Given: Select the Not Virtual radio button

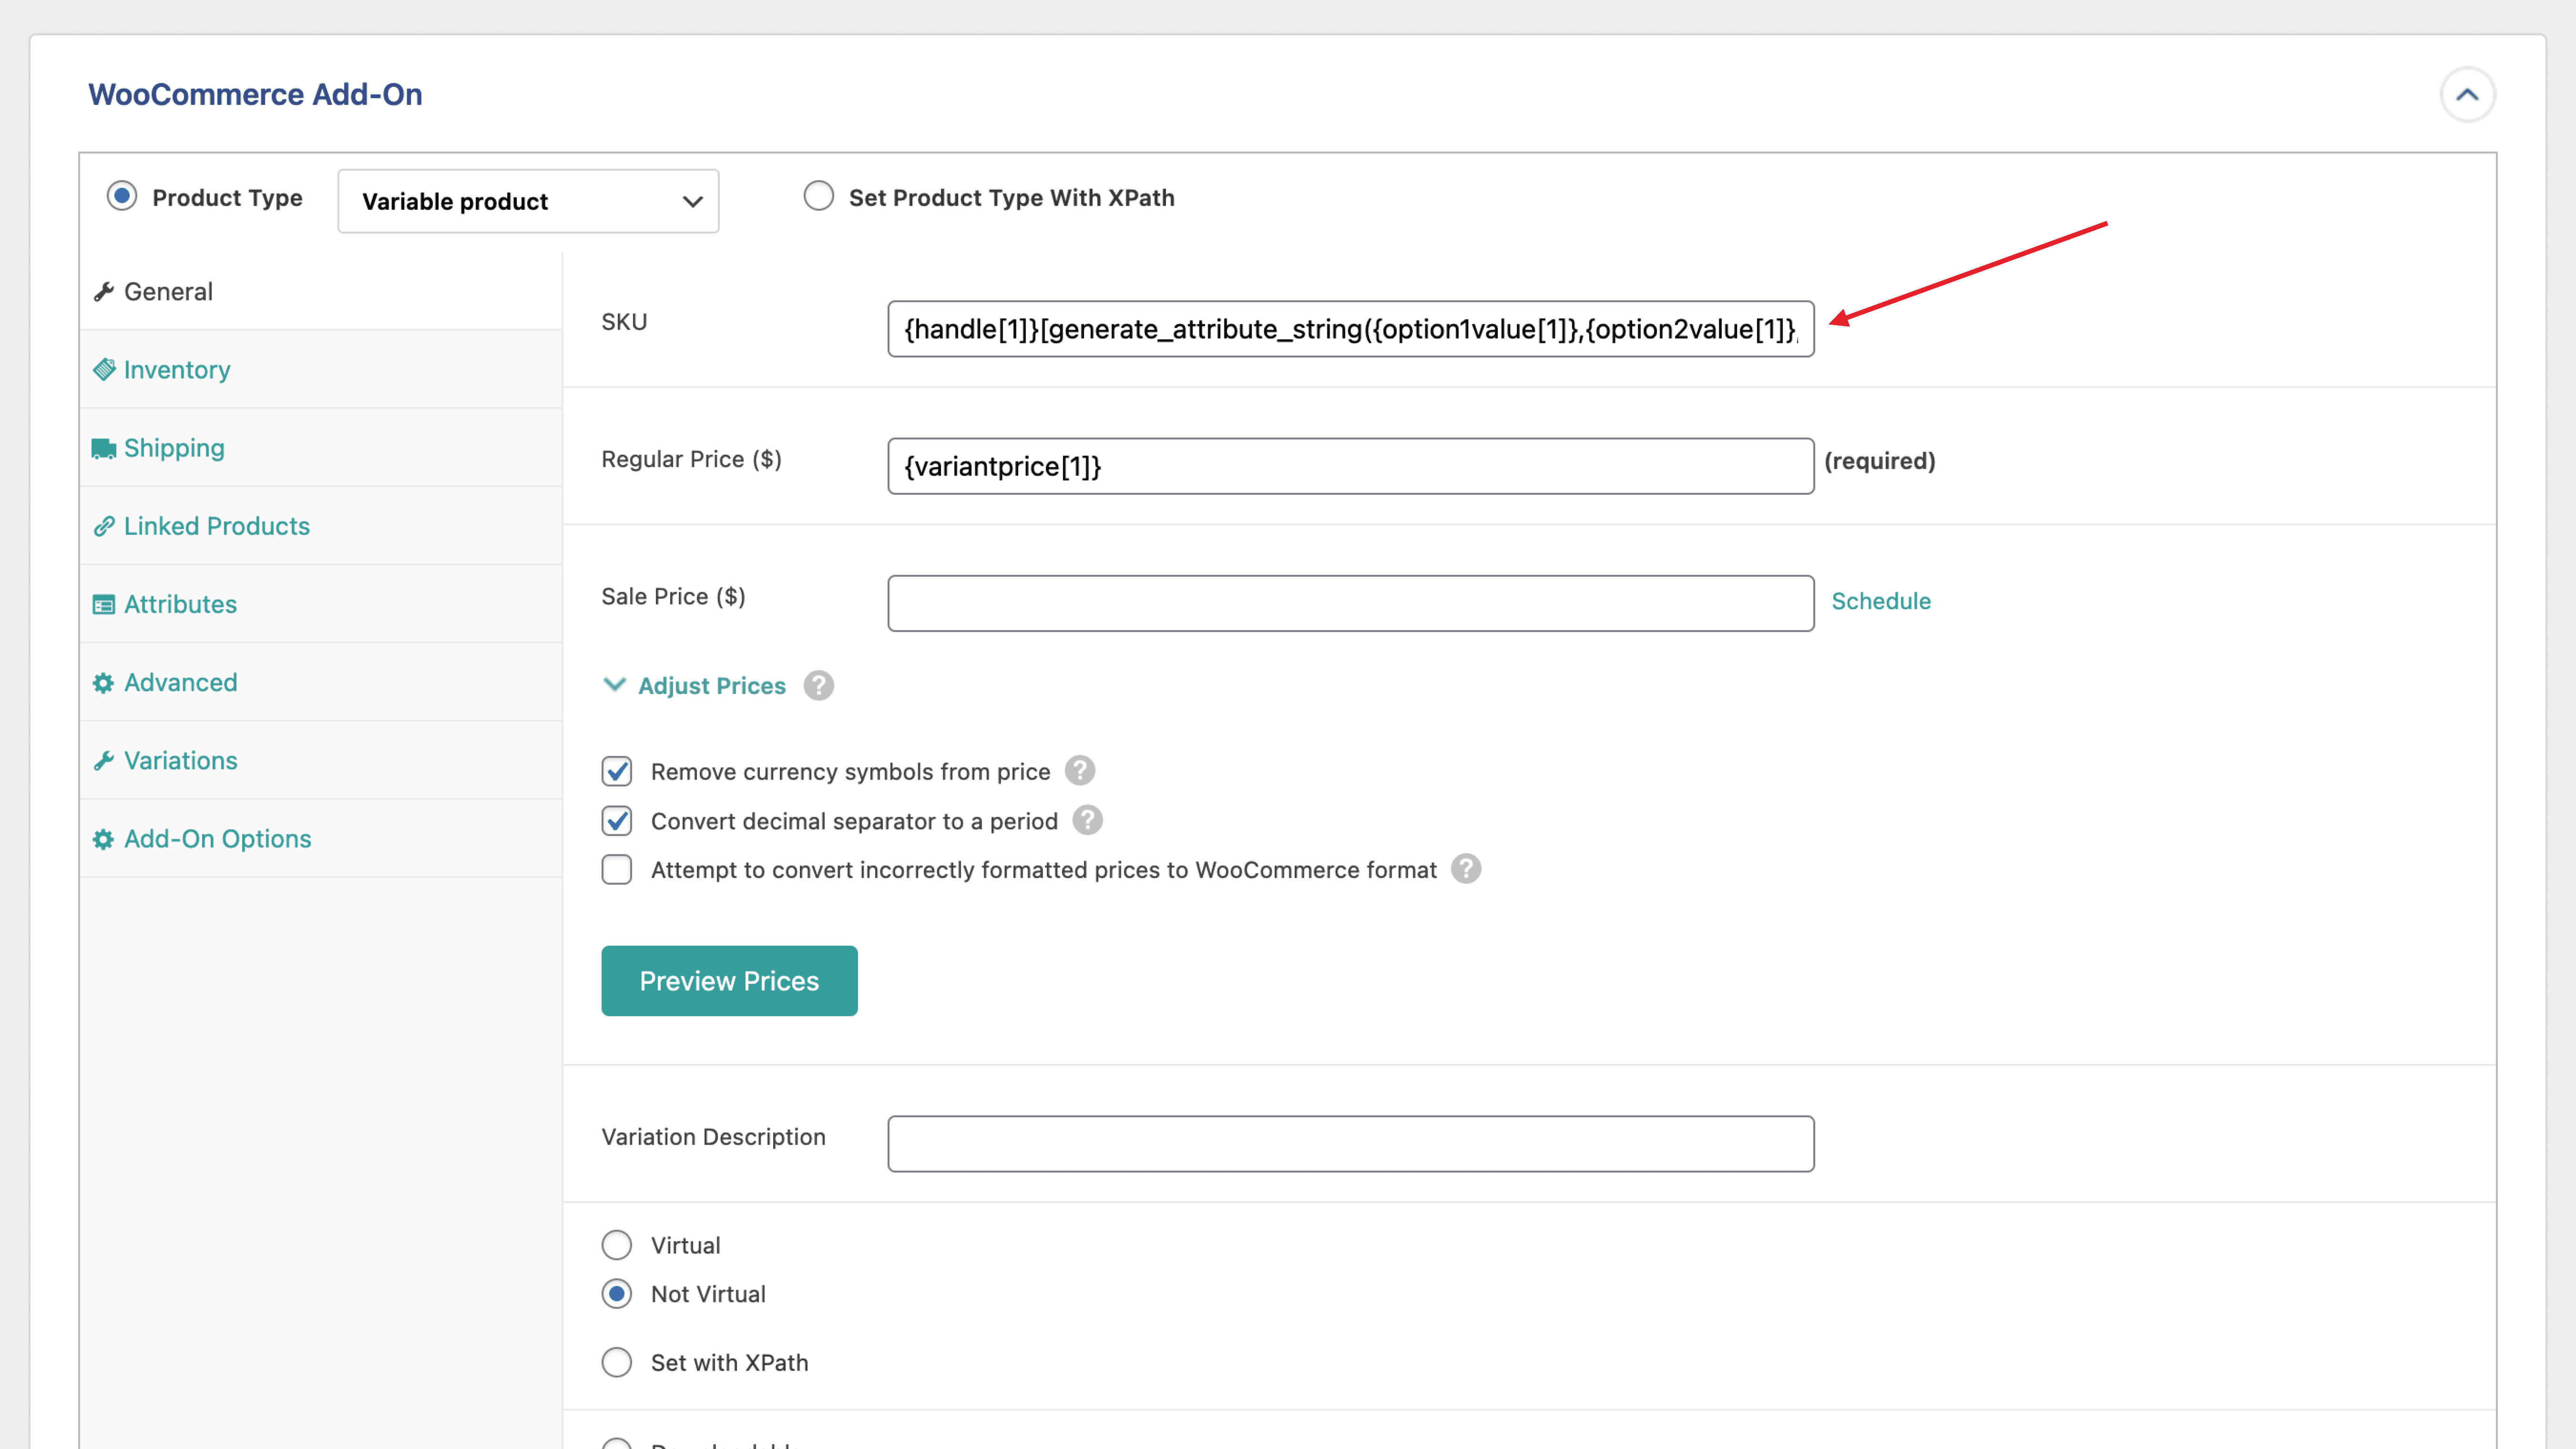Looking at the screenshot, I should [x=617, y=1294].
